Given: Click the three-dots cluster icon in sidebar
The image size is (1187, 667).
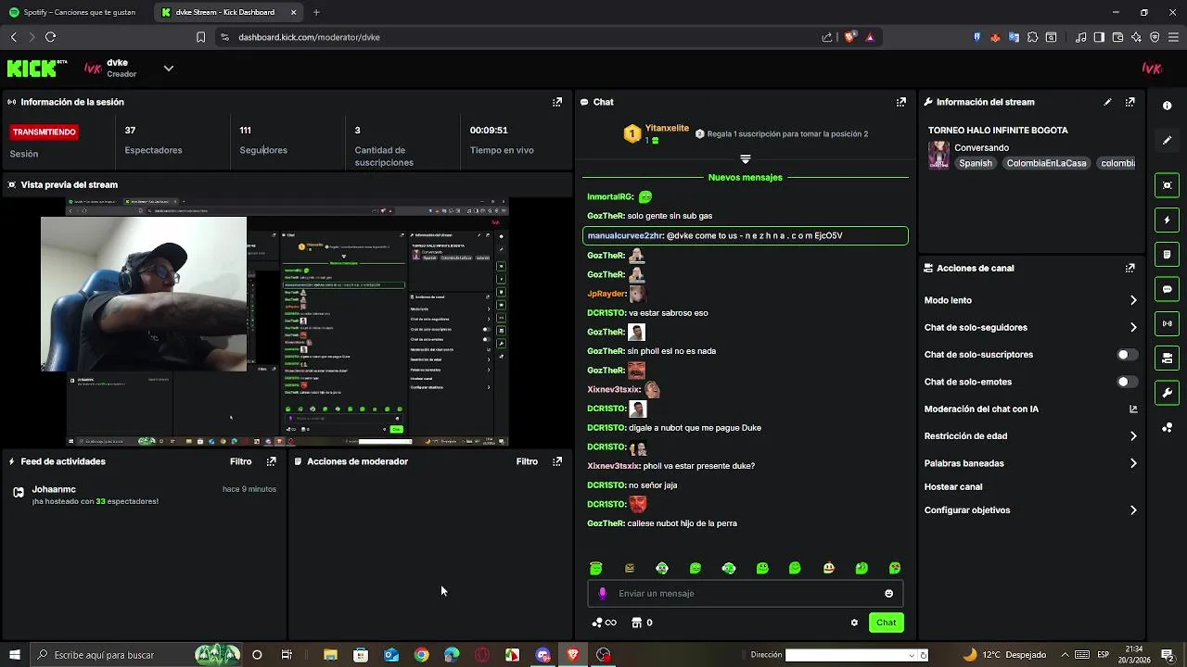Looking at the screenshot, I should coord(1167,427).
